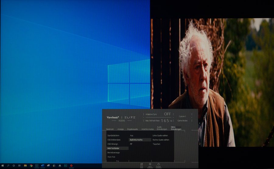The width and height of the screenshot is (274, 169).
Task: Open Task View from the taskbar
Action: (19, 166)
